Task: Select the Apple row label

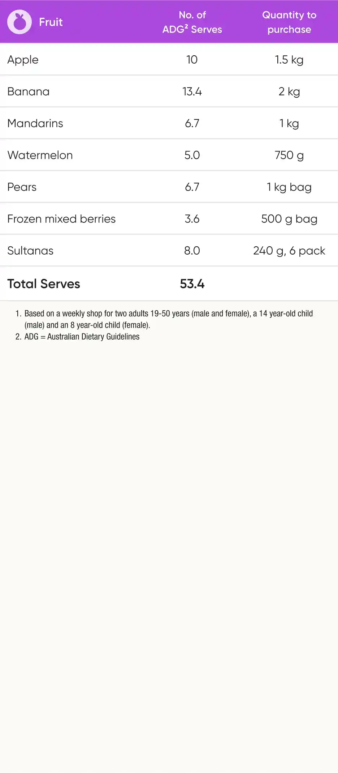Action: tap(23, 60)
